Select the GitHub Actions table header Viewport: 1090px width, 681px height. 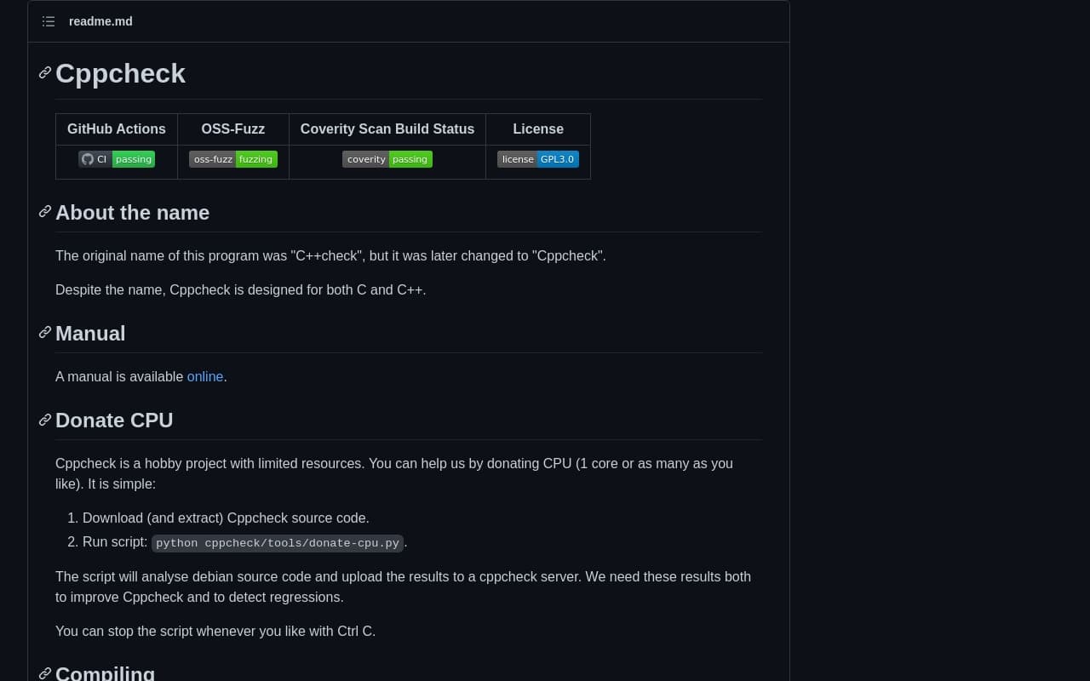pyautogui.click(x=117, y=129)
